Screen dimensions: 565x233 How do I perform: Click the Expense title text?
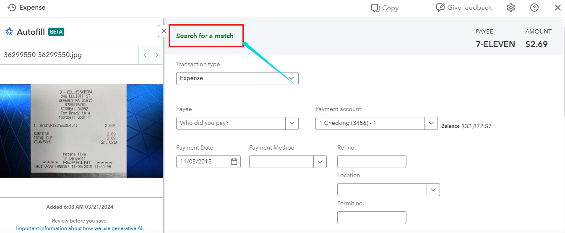pos(32,8)
